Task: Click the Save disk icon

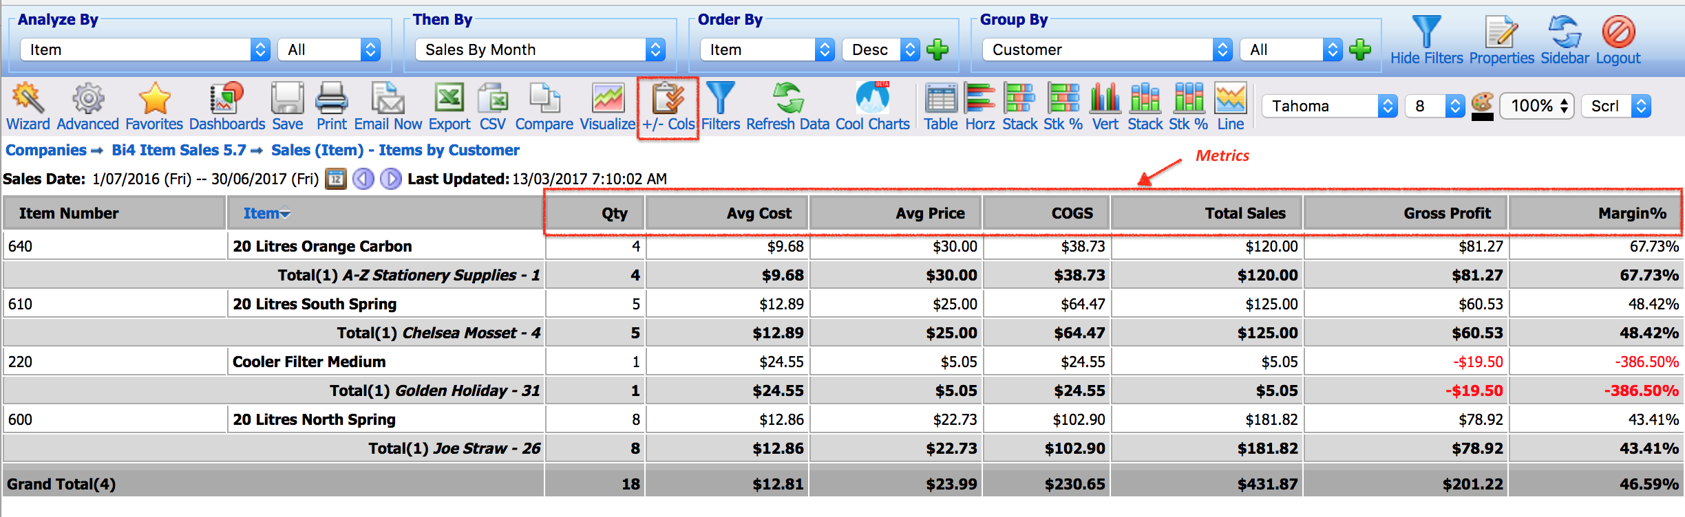Action: [287, 107]
